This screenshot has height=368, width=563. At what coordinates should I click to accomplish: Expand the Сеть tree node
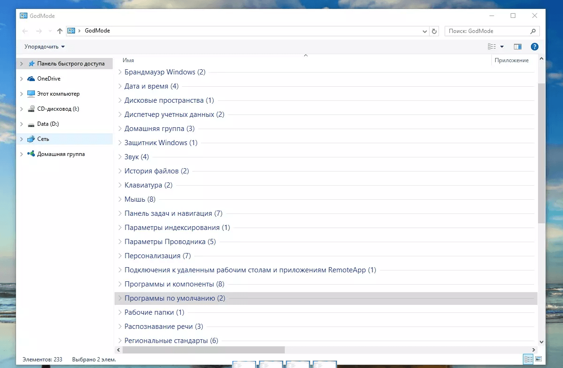[22, 139]
